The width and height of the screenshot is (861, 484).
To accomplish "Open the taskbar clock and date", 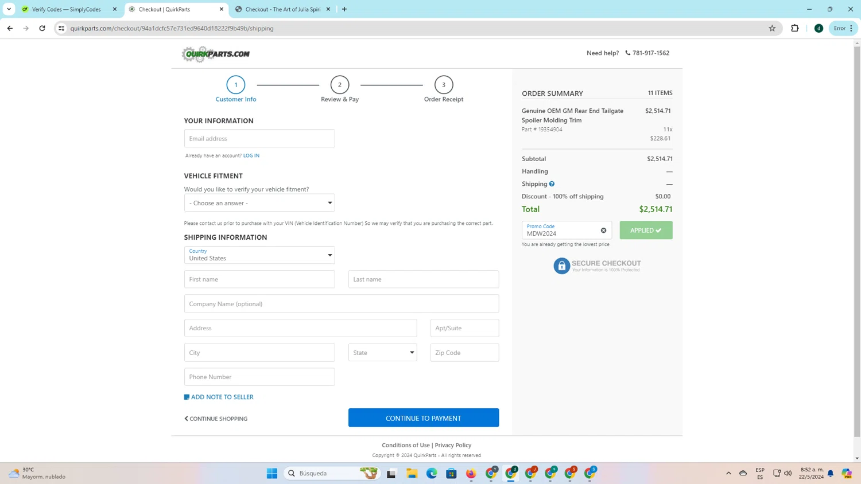I will coord(811,473).
